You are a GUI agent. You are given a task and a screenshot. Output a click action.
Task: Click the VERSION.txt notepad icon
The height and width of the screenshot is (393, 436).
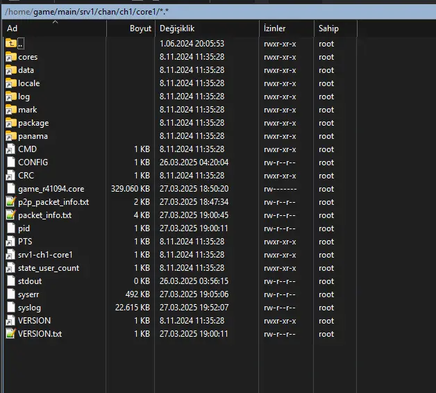(10, 334)
